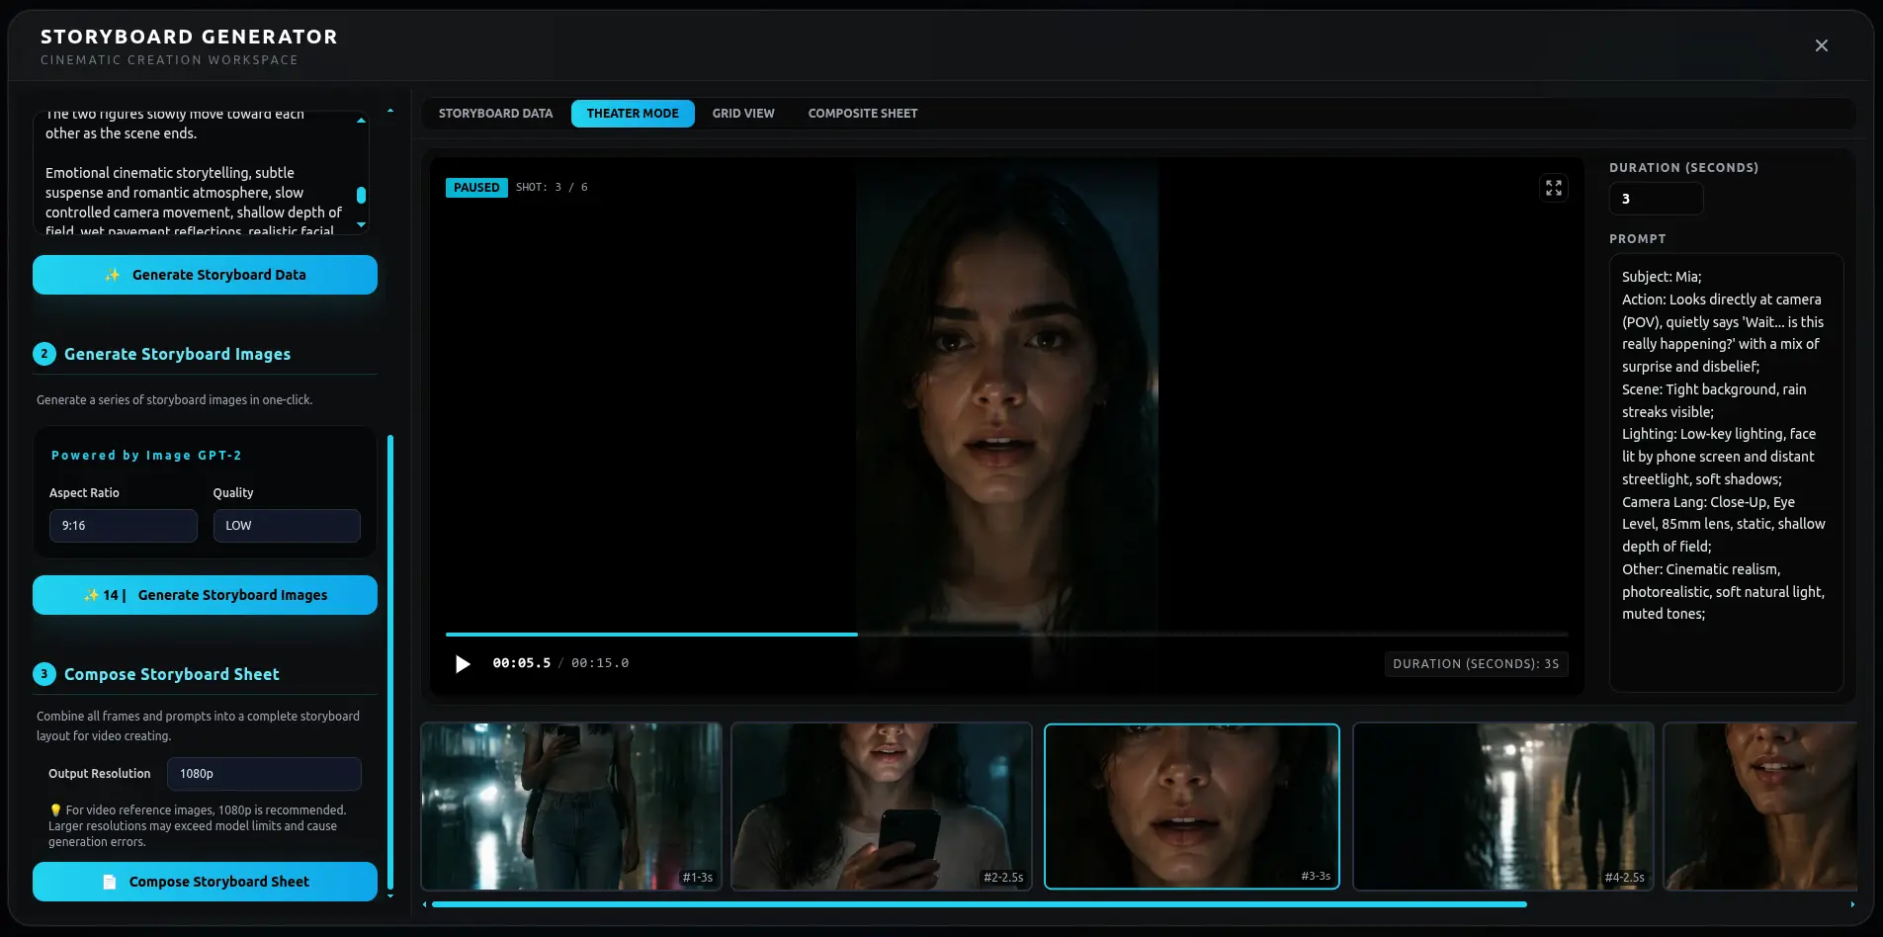The height and width of the screenshot is (937, 1883).
Task: Click the fullscreen expand icon in the player
Action: tap(1554, 188)
